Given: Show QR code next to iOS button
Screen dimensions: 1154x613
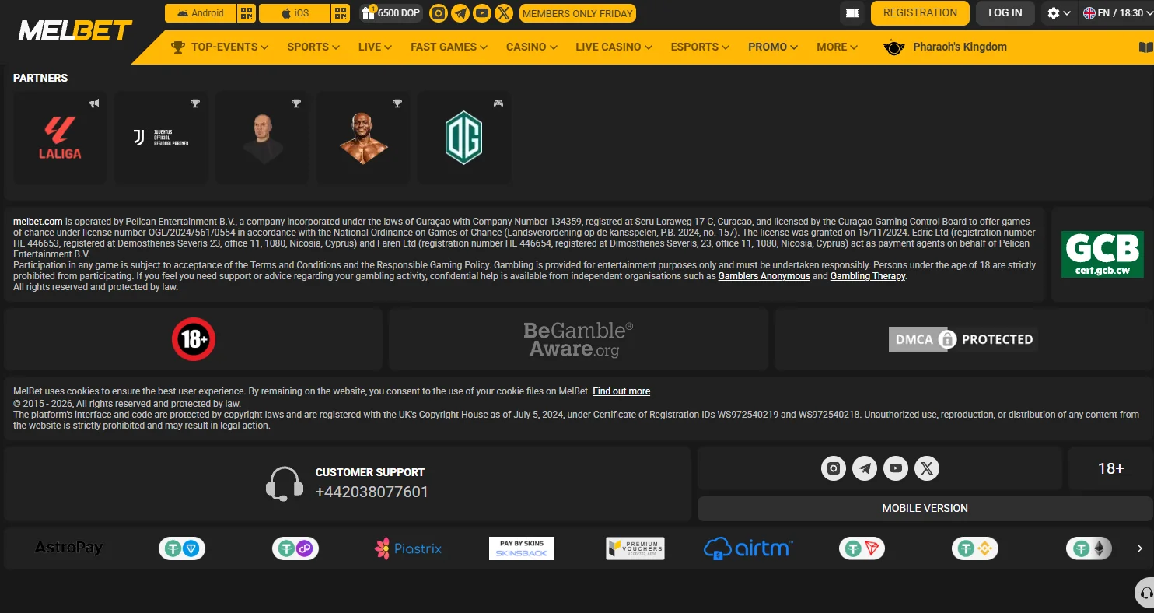Looking at the screenshot, I should coord(341,13).
